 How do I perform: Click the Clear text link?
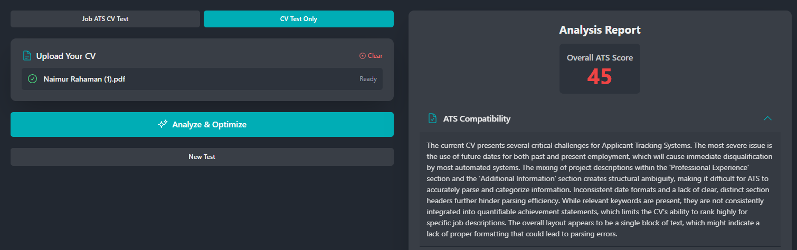(x=375, y=56)
